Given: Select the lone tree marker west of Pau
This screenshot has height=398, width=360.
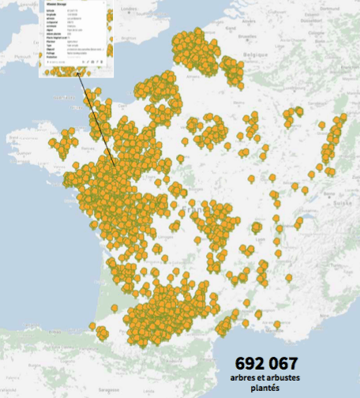Looking at the screenshot, I should point(114,308).
